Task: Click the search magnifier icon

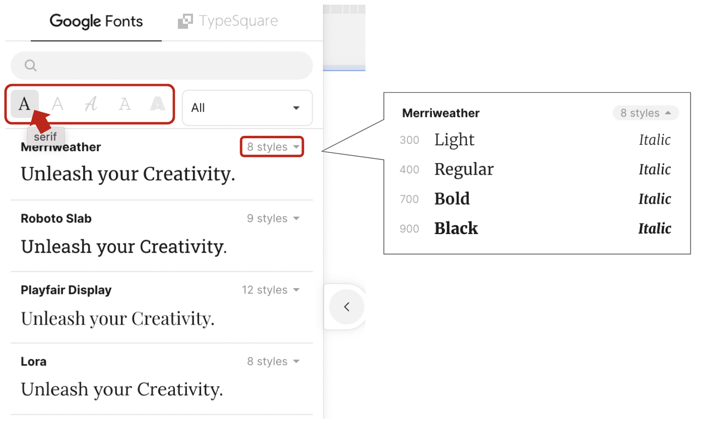Action: (30, 65)
